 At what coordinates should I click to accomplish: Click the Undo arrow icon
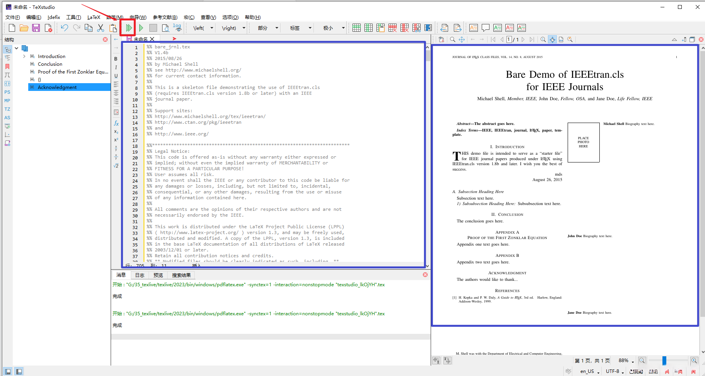[x=64, y=28]
